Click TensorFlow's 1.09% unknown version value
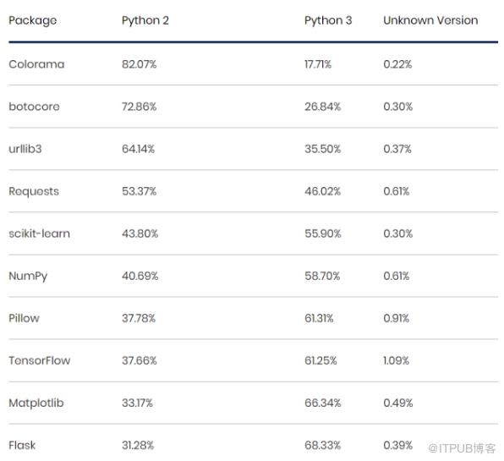The width and height of the screenshot is (504, 461). tap(397, 360)
